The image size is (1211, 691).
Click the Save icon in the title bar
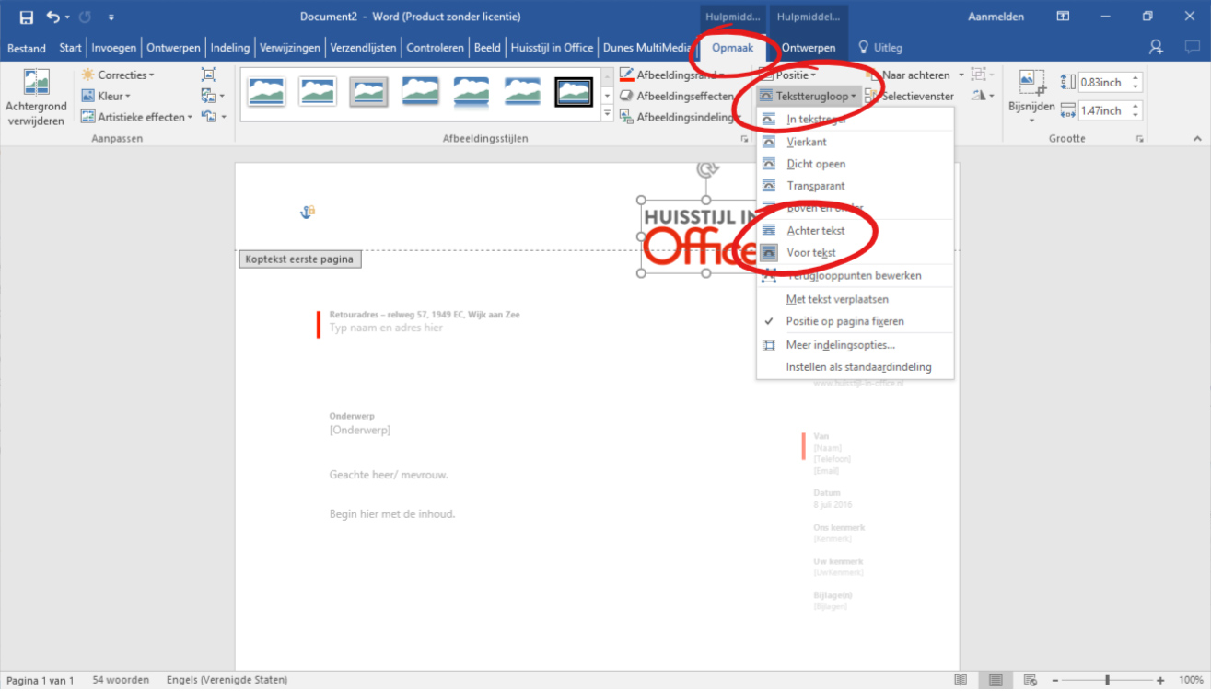click(26, 17)
